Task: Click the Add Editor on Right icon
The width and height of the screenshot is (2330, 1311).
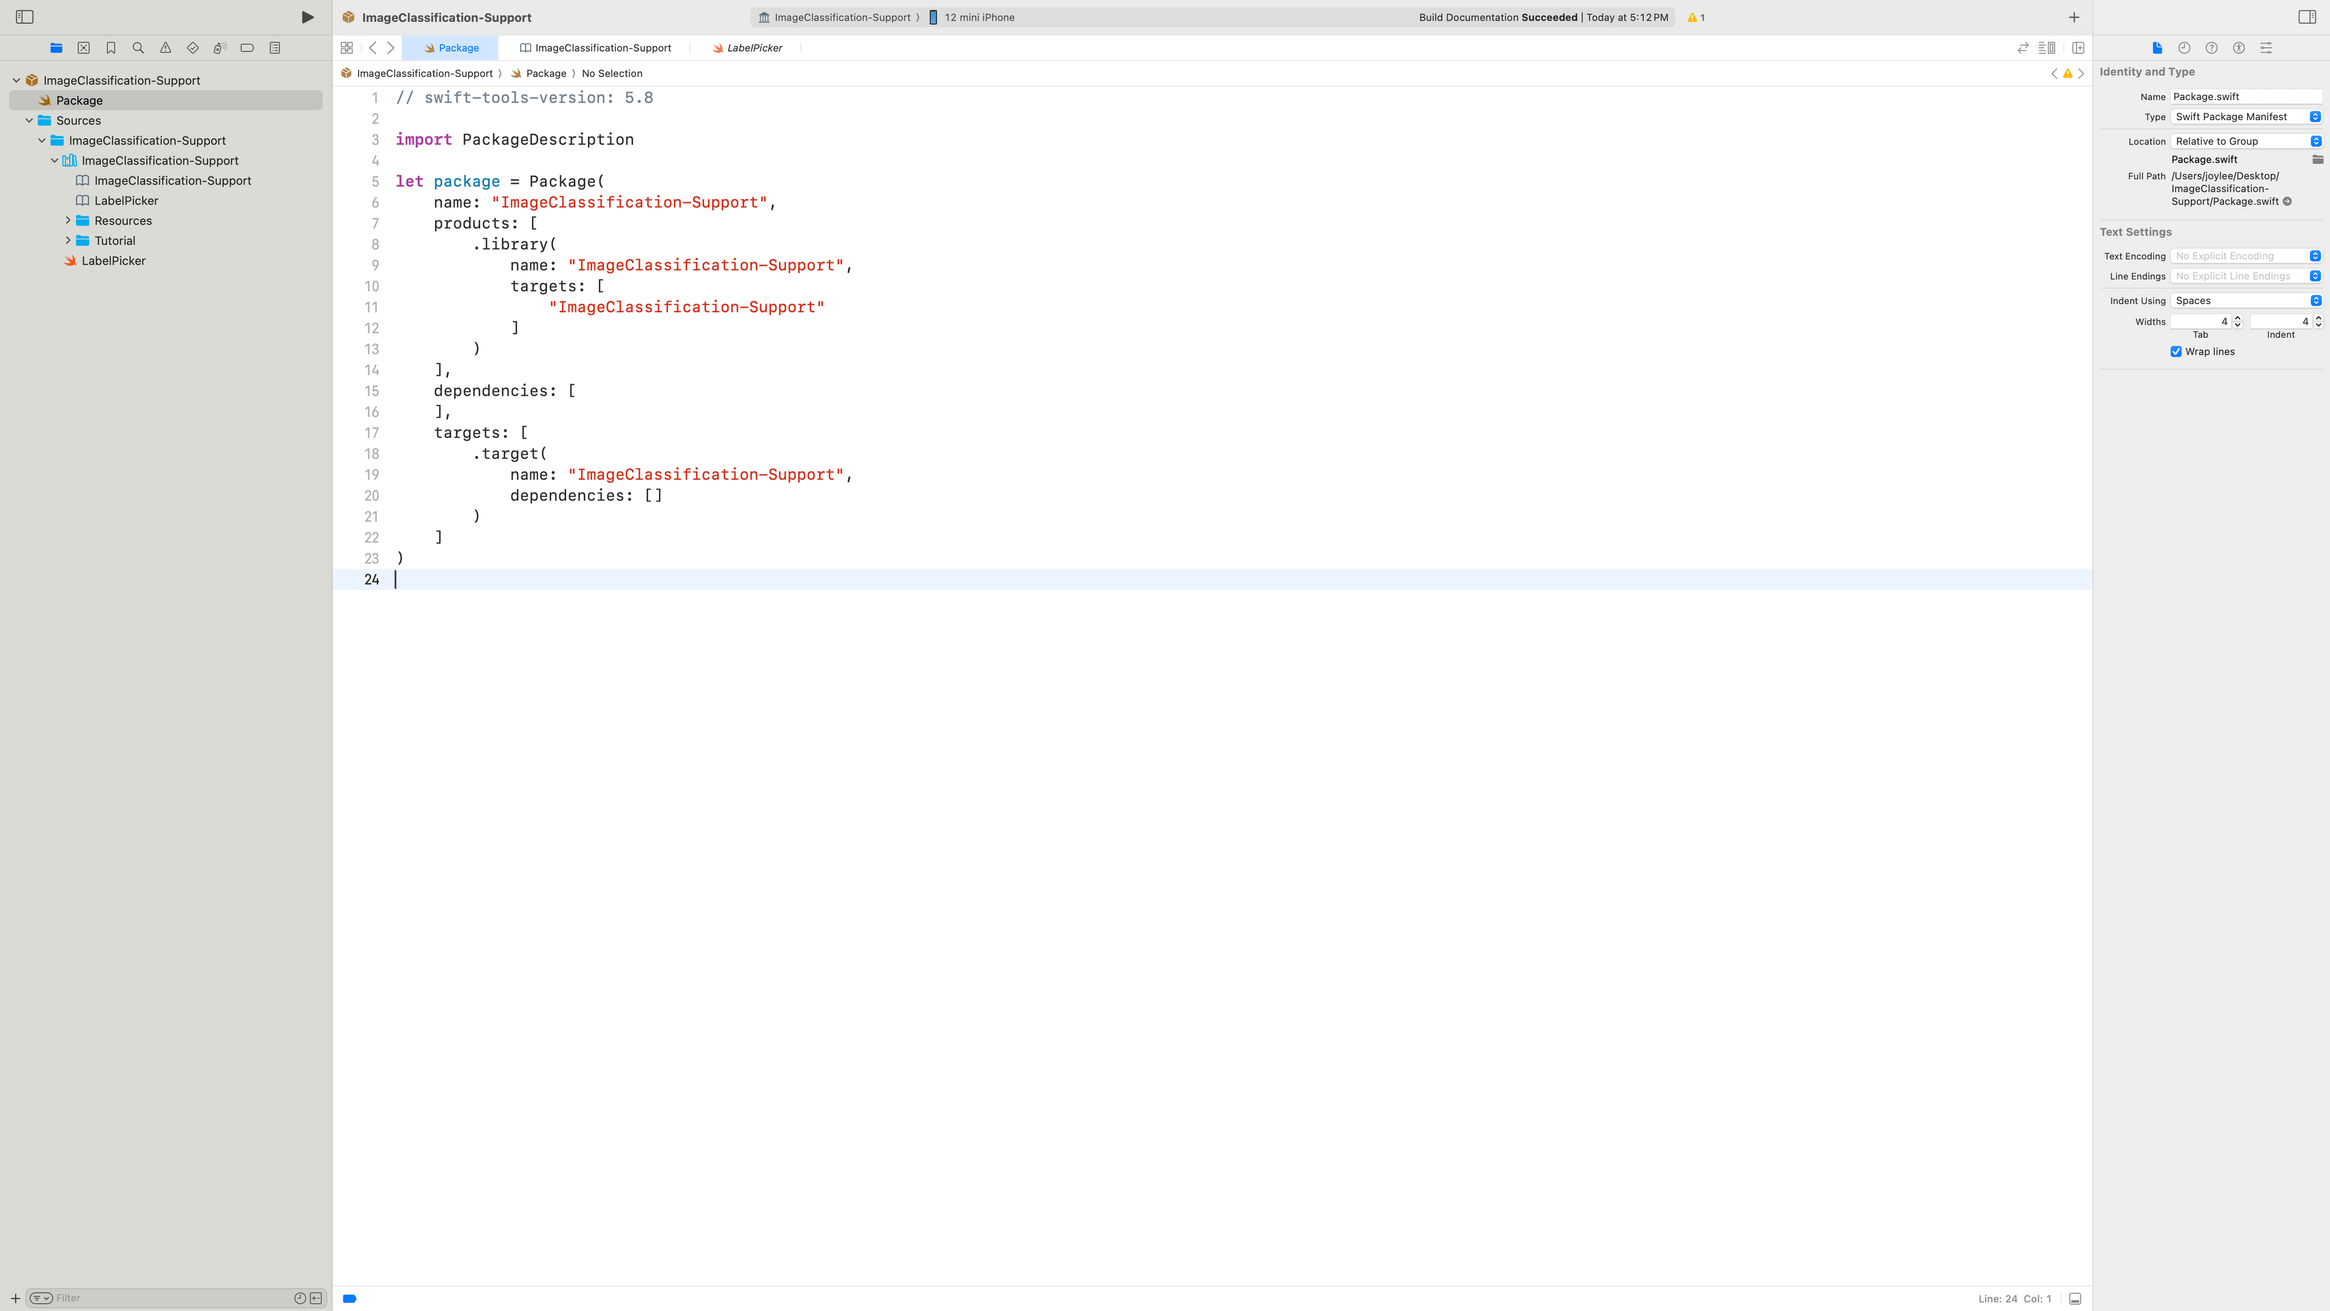Action: coord(2079,48)
